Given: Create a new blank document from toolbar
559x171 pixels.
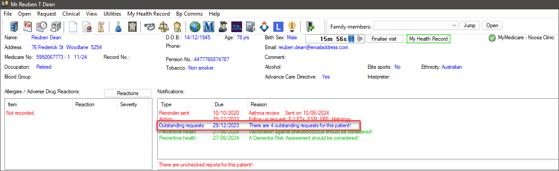Looking at the screenshot, I should pos(73,26).
